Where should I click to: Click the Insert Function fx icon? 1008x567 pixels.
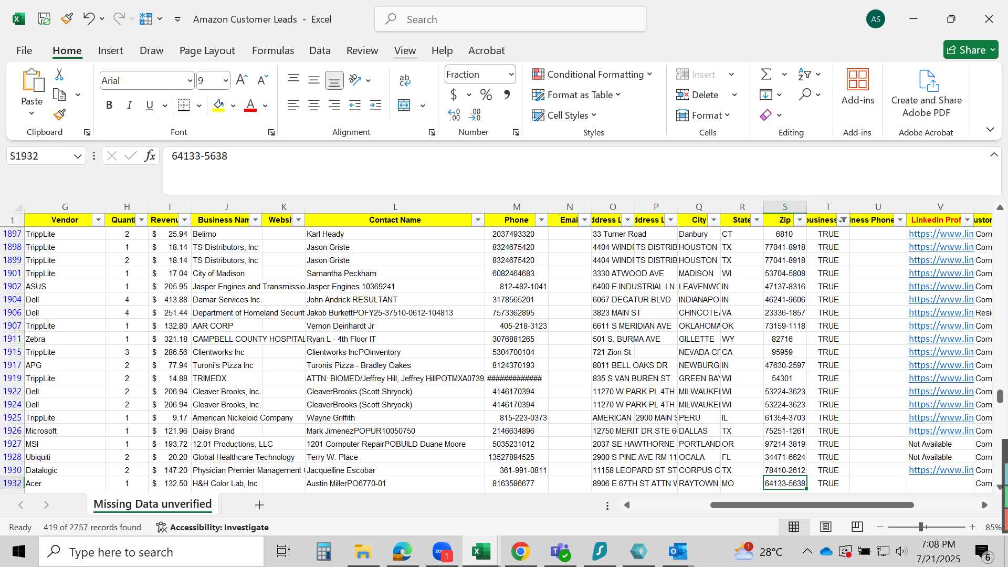click(150, 156)
